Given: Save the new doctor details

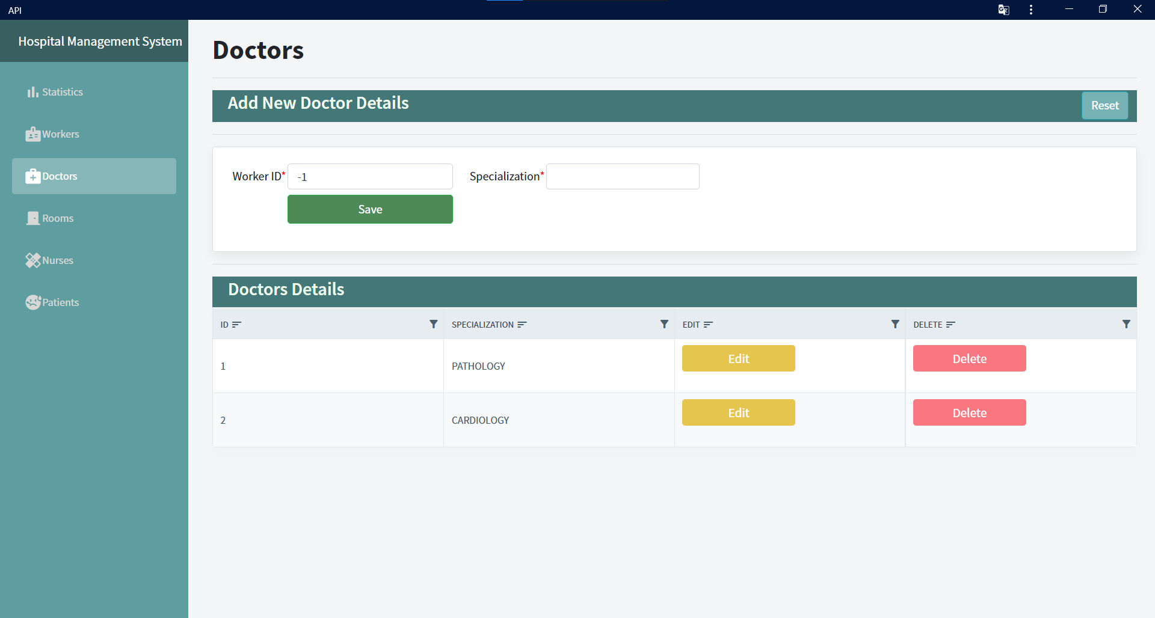Looking at the screenshot, I should (370, 209).
